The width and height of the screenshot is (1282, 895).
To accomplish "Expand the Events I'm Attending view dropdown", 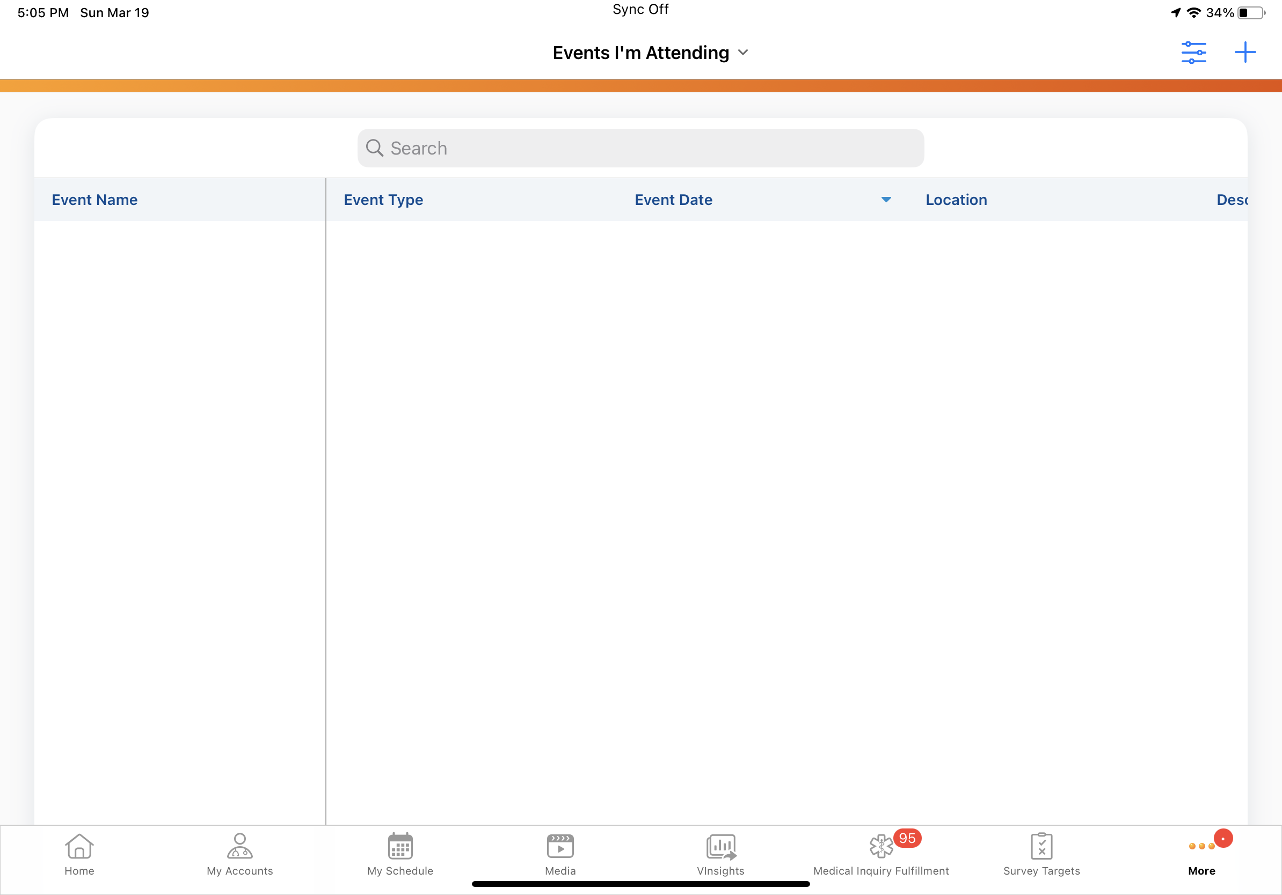I will tap(742, 53).
